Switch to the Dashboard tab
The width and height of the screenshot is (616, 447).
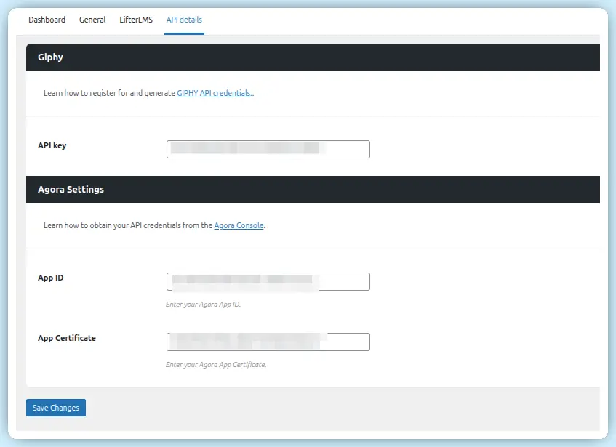point(47,20)
